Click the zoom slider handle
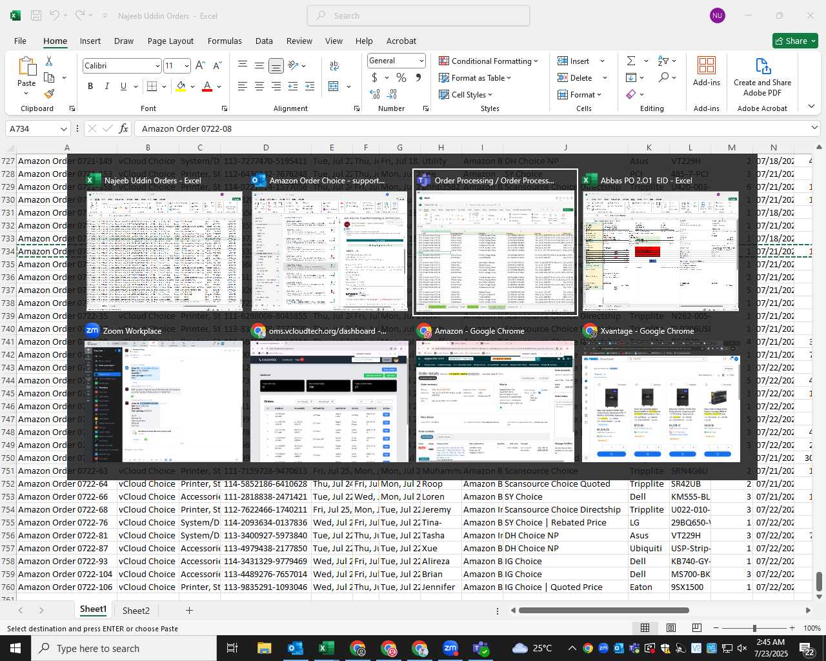 [754, 628]
